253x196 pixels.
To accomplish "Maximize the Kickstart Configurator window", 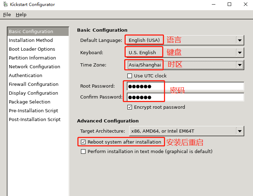I will [229, 4].
